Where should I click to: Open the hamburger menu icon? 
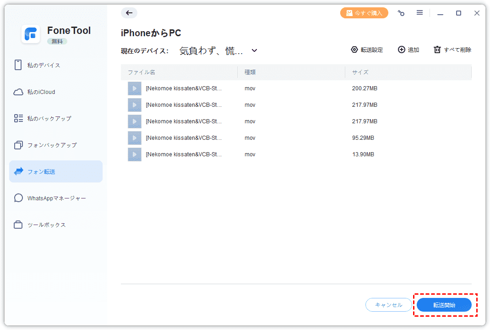[x=419, y=13]
